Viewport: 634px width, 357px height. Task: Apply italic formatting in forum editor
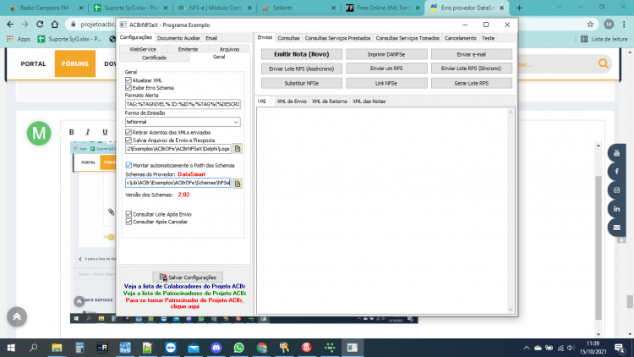[x=88, y=132]
